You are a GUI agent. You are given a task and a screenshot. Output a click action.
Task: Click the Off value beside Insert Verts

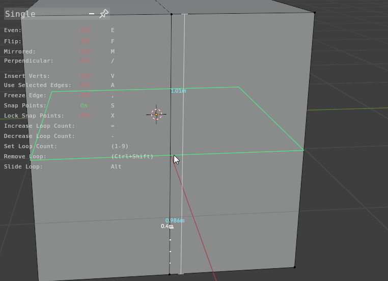pos(86,76)
